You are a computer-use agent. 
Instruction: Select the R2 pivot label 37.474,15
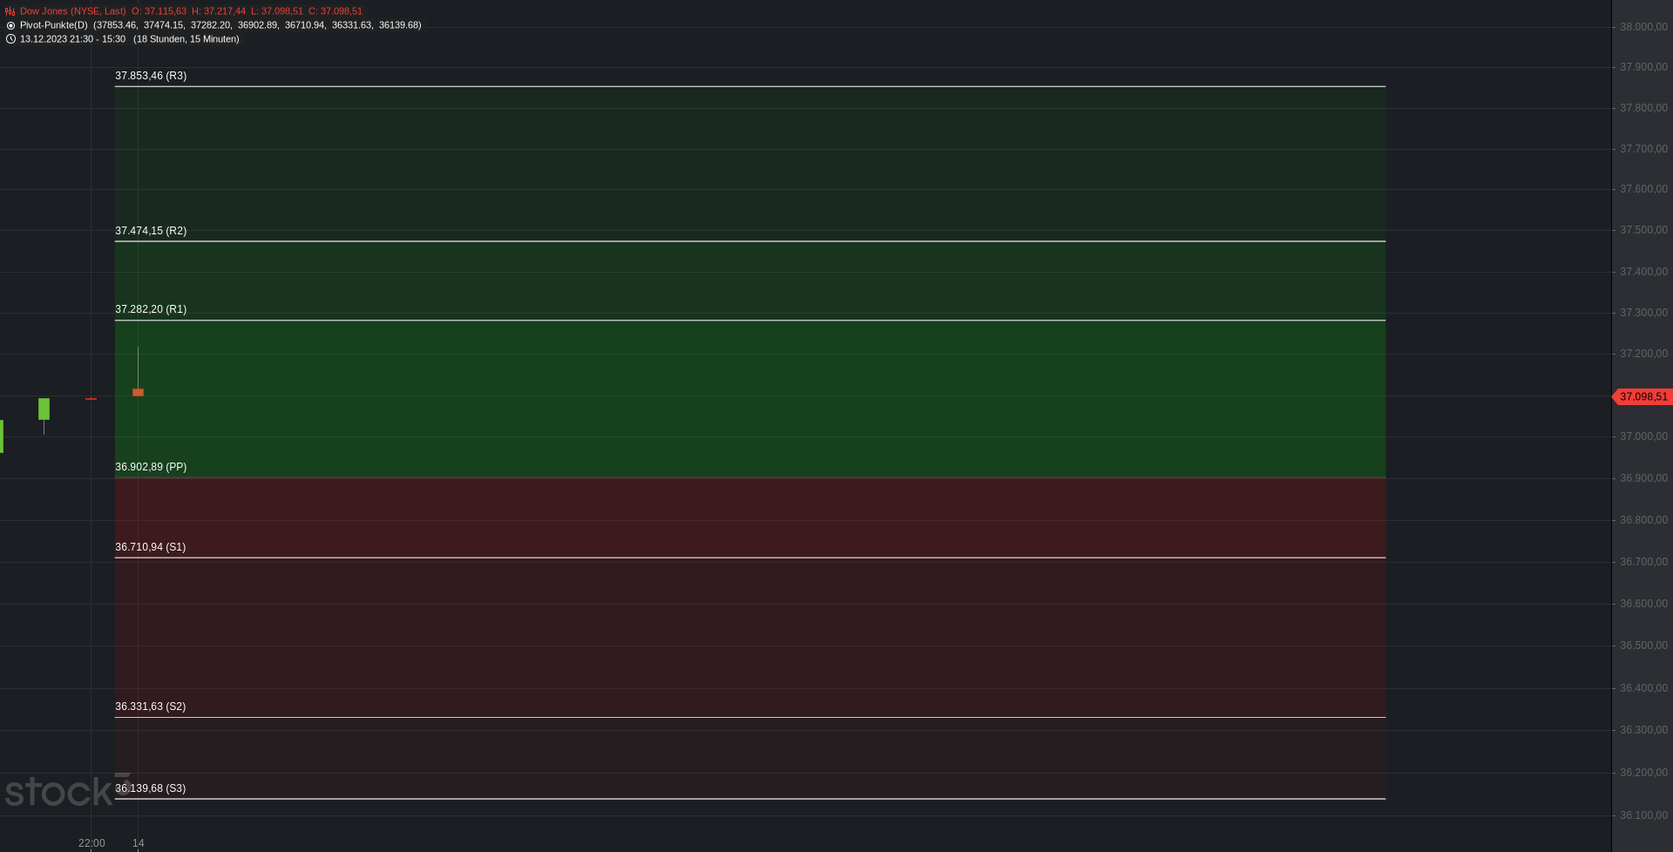point(151,231)
